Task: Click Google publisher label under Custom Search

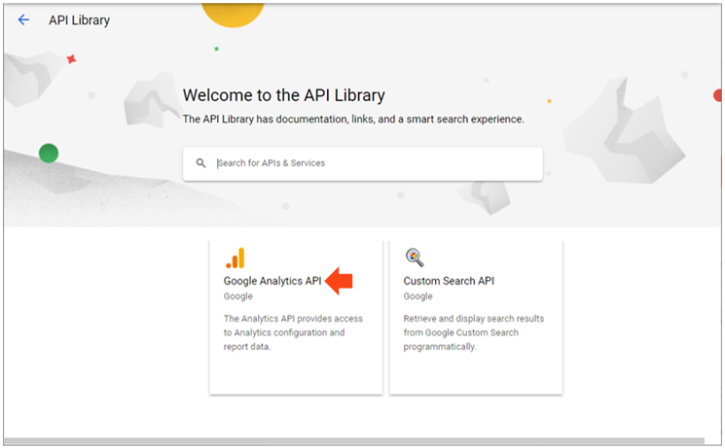Action: pos(418,296)
